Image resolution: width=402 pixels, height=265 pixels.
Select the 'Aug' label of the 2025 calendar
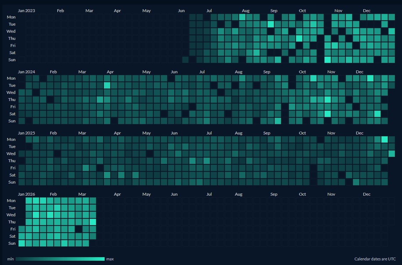(x=238, y=133)
